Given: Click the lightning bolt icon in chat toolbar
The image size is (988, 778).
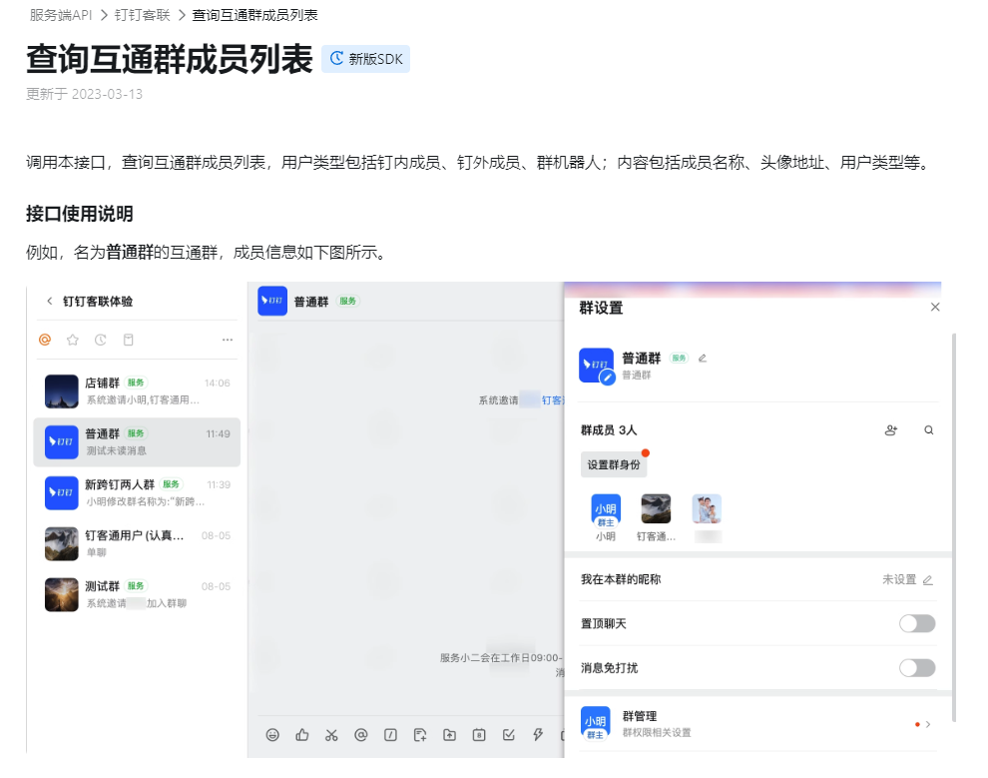Looking at the screenshot, I should pos(538,734).
